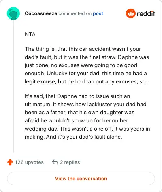Click the word "ultimatum" in comment
Screen dimensions: 162x192
(37, 104)
